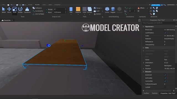Collapse the Data section
Viewport: 177px width, 99px height.
144,48
